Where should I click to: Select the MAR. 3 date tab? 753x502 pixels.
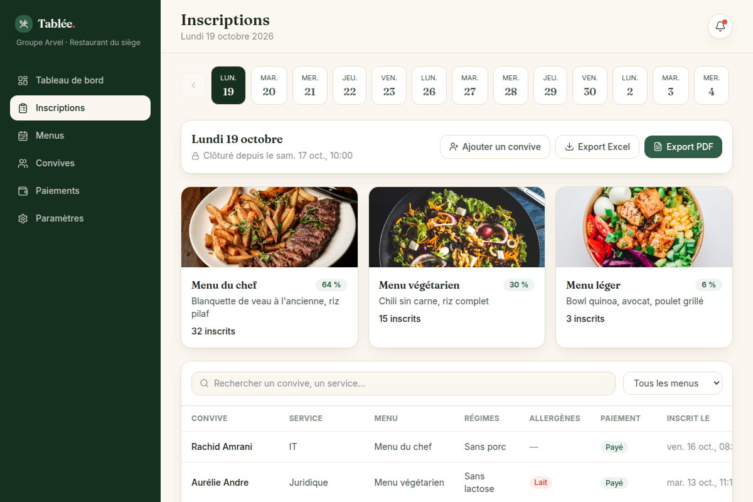click(671, 85)
